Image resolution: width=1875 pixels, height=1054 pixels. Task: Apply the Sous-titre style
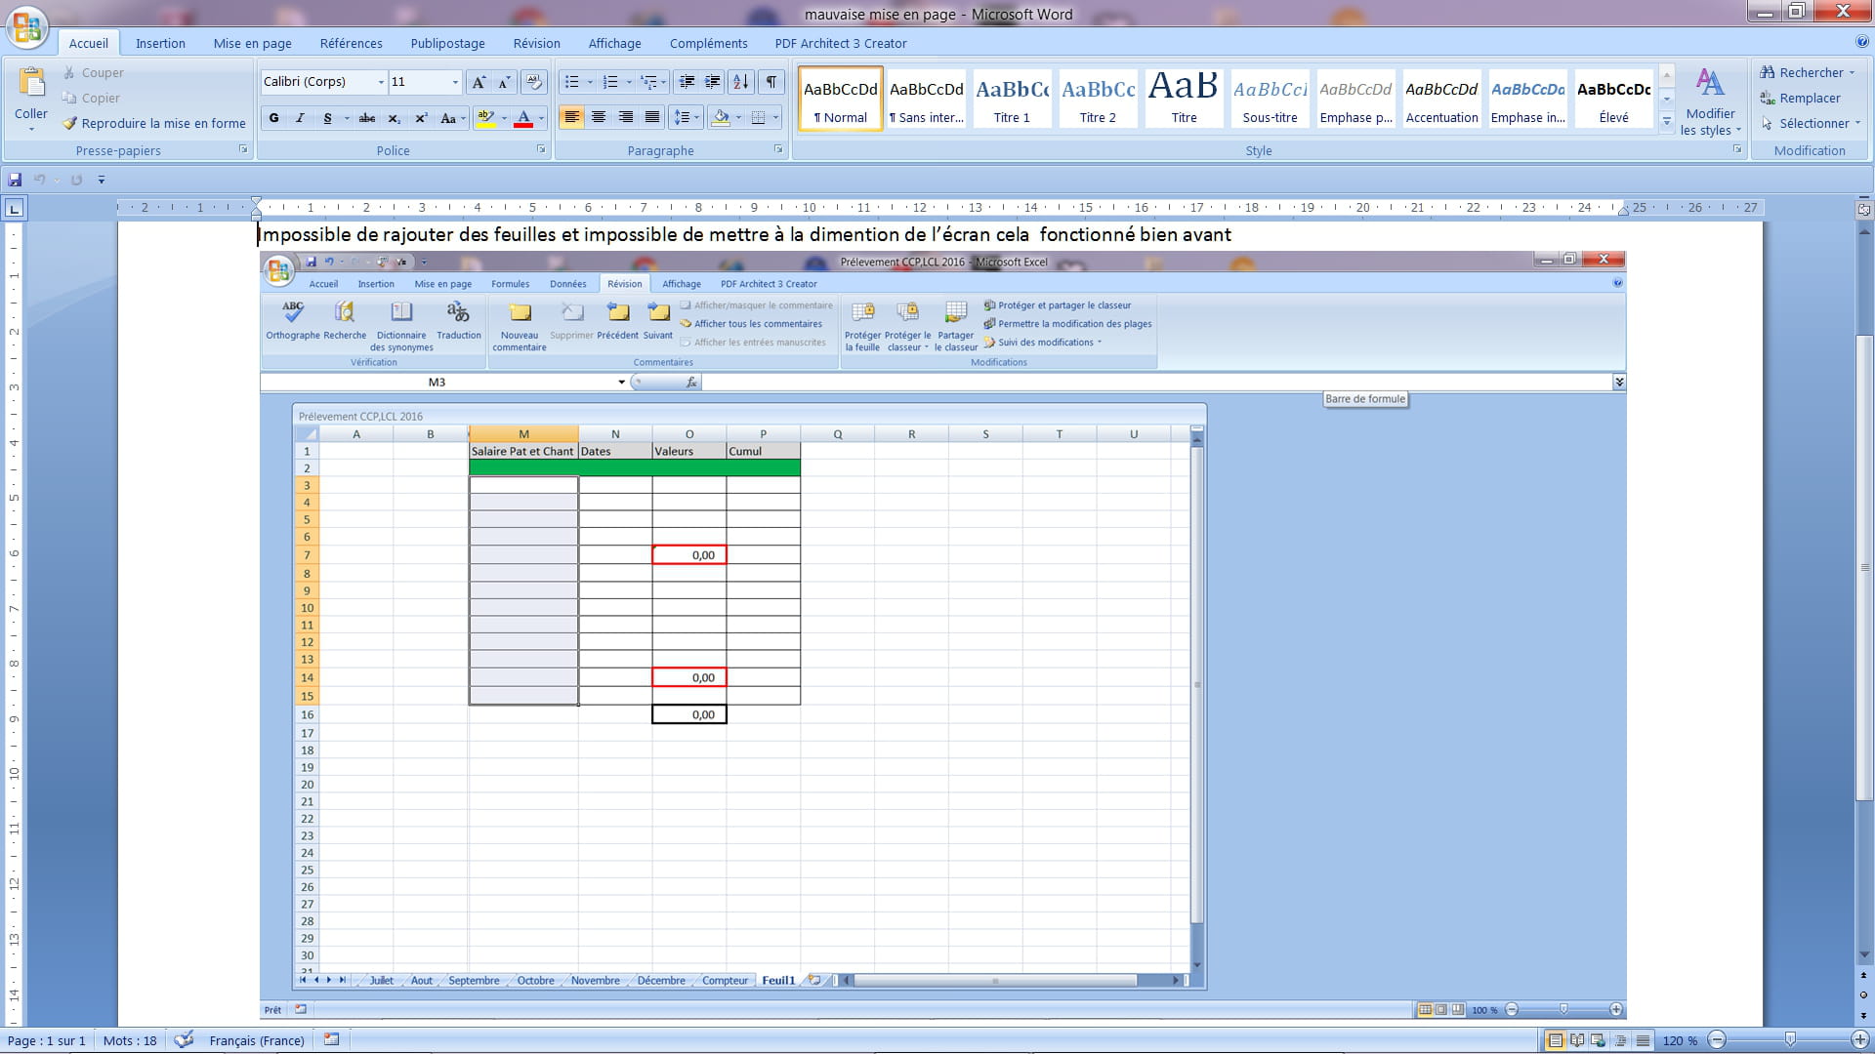coord(1270,98)
